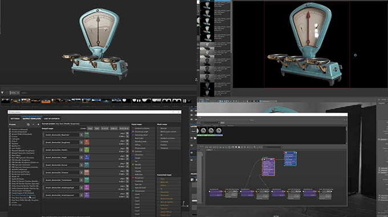
Task: Select the Vray Next (Metallic Roughness) preset
Action: pyautogui.click(x=23, y=195)
